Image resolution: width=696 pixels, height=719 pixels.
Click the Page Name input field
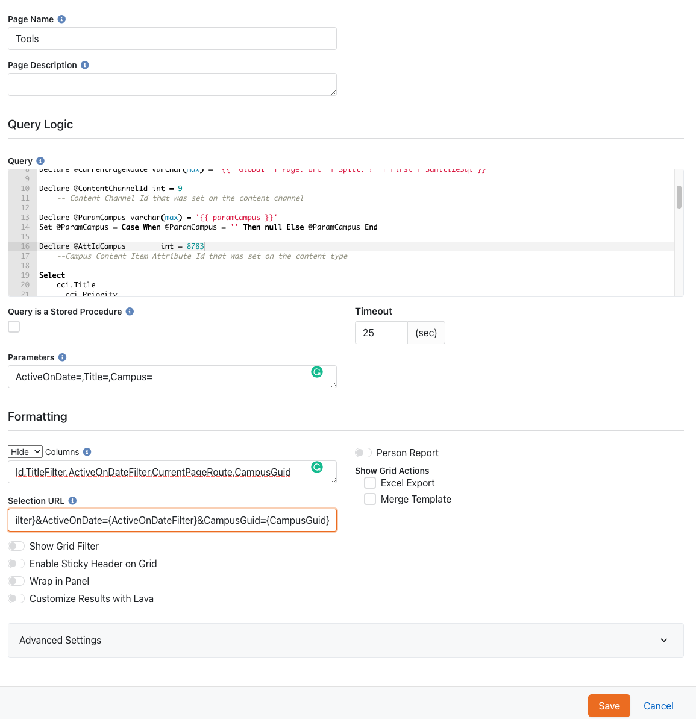(172, 39)
